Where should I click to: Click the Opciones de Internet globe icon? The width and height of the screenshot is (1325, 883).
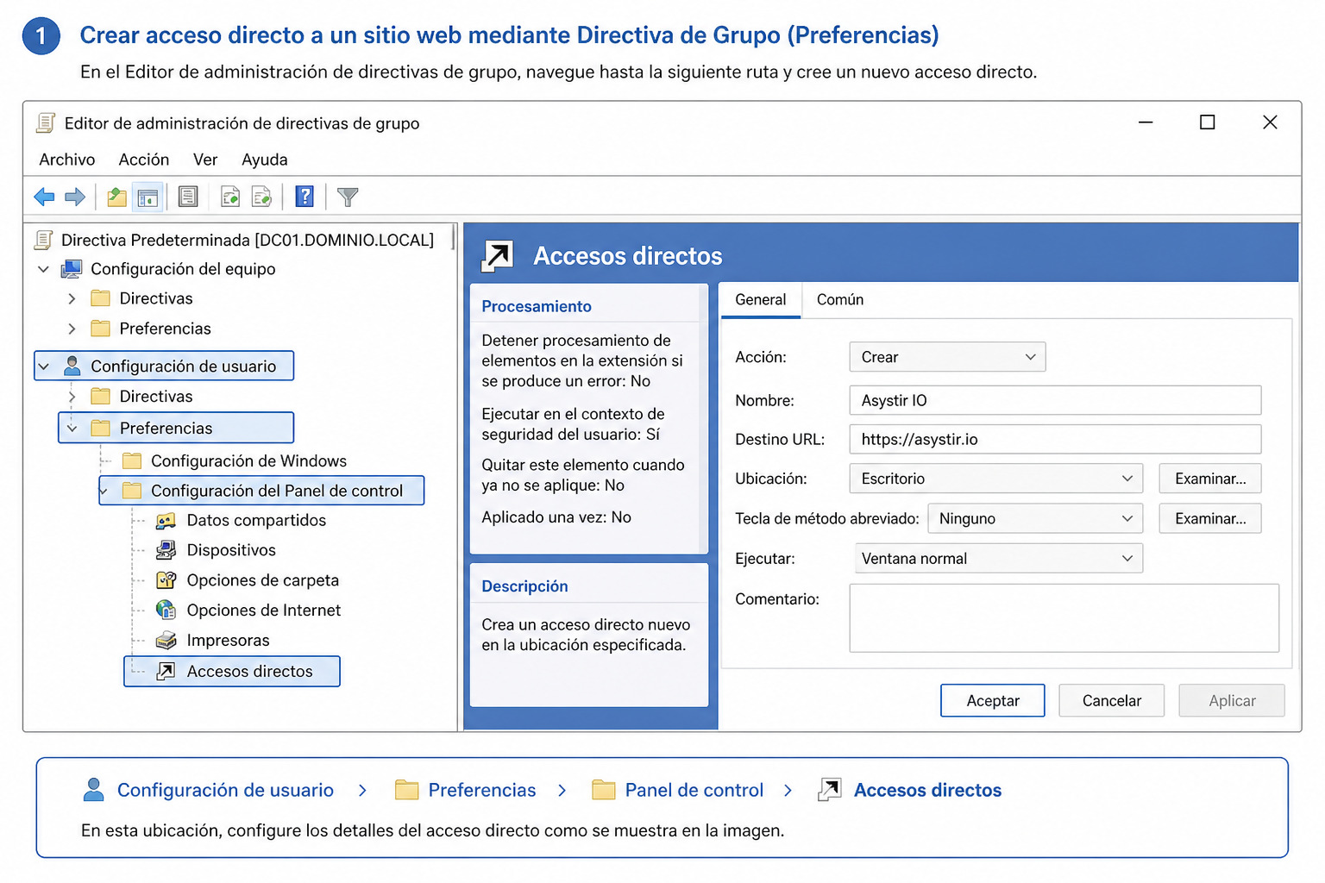pos(166,610)
